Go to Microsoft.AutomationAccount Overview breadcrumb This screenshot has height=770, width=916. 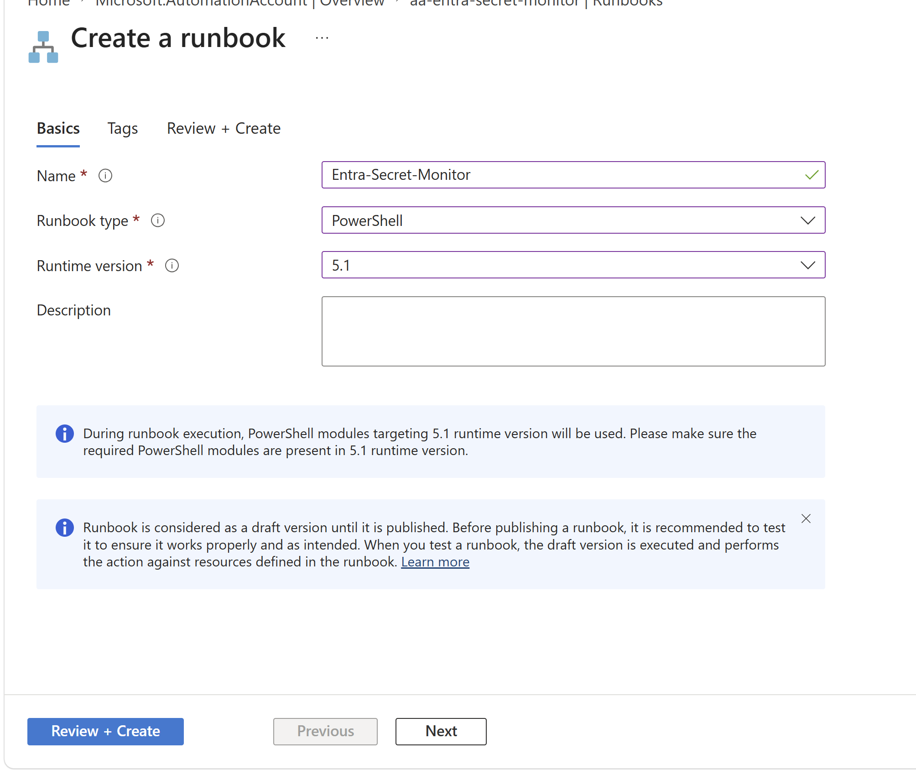240,3
